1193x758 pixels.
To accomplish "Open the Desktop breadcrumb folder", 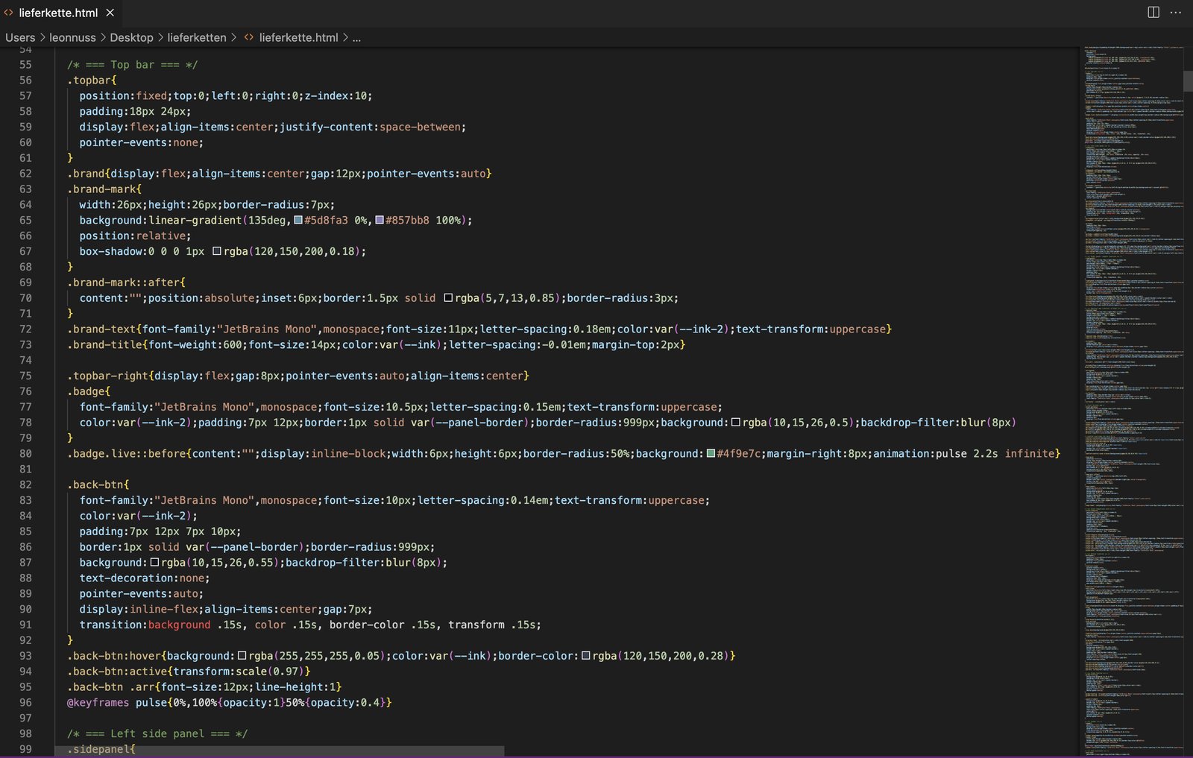I will (x=131, y=37).
